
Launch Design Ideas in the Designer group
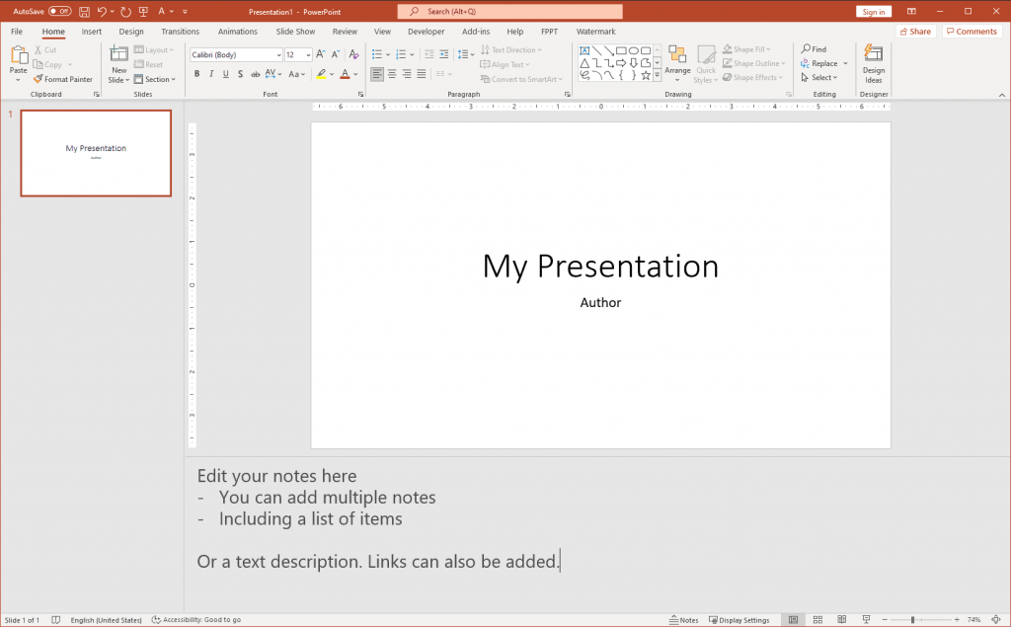(873, 63)
